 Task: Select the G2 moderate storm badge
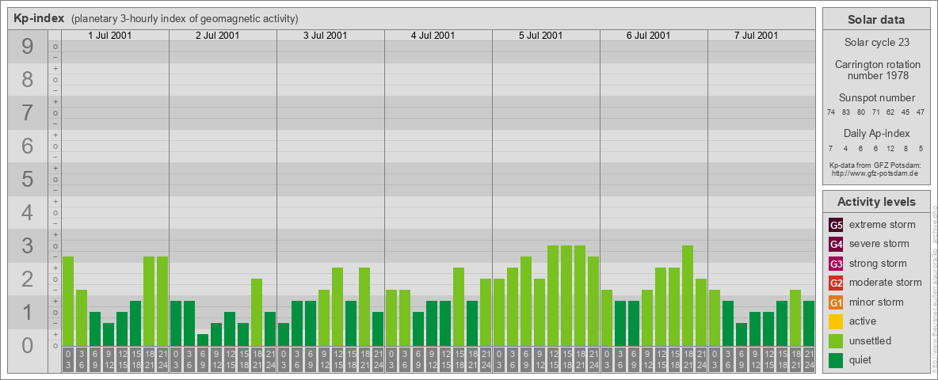[x=836, y=283]
